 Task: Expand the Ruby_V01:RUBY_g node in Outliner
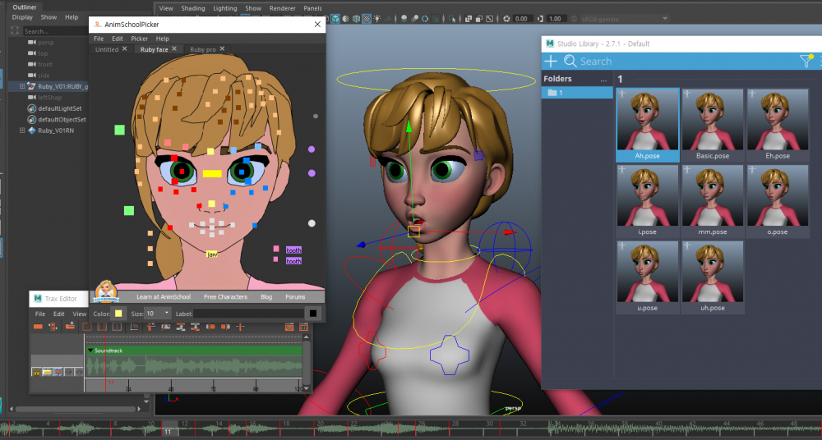click(22, 85)
